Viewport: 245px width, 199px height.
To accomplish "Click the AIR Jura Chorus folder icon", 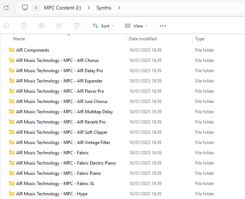I will coord(12,101).
